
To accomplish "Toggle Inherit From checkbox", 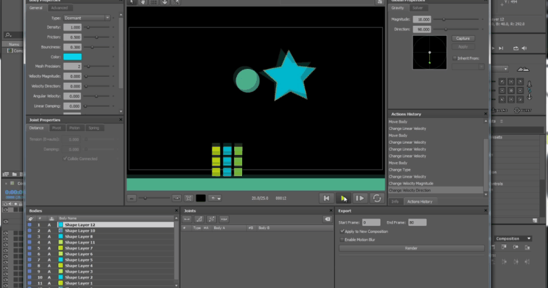I will point(454,58).
